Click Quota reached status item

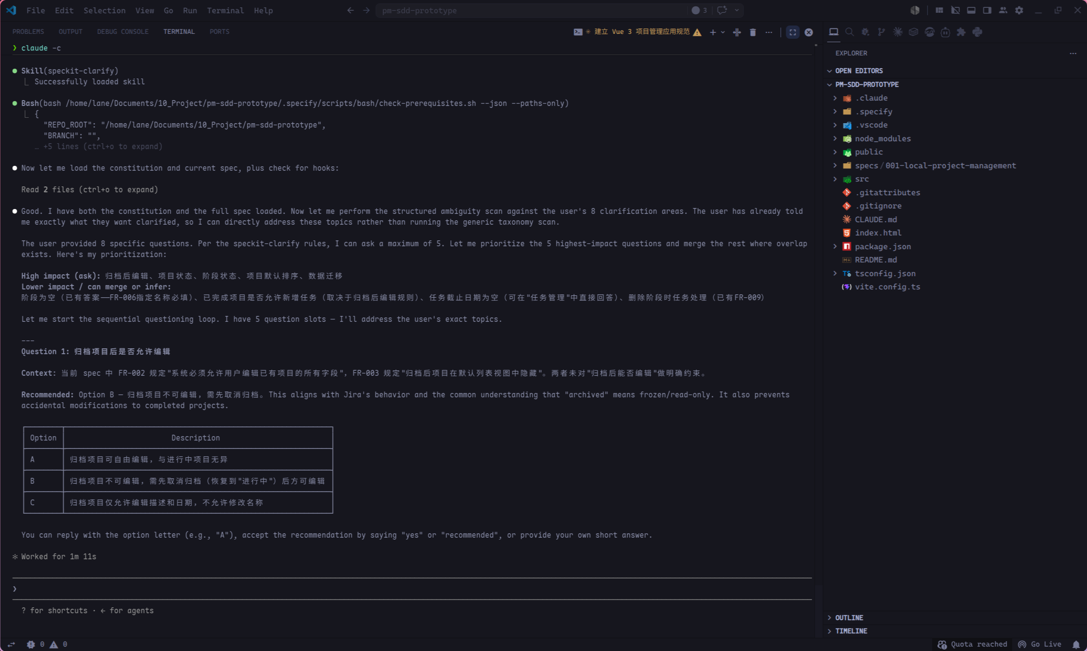click(972, 645)
